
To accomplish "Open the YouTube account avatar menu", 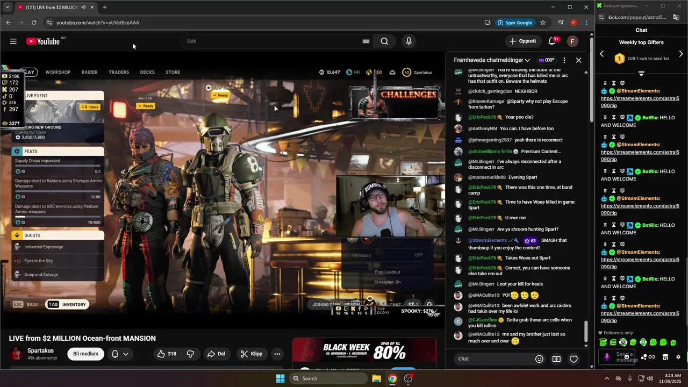I will (572, 41).
